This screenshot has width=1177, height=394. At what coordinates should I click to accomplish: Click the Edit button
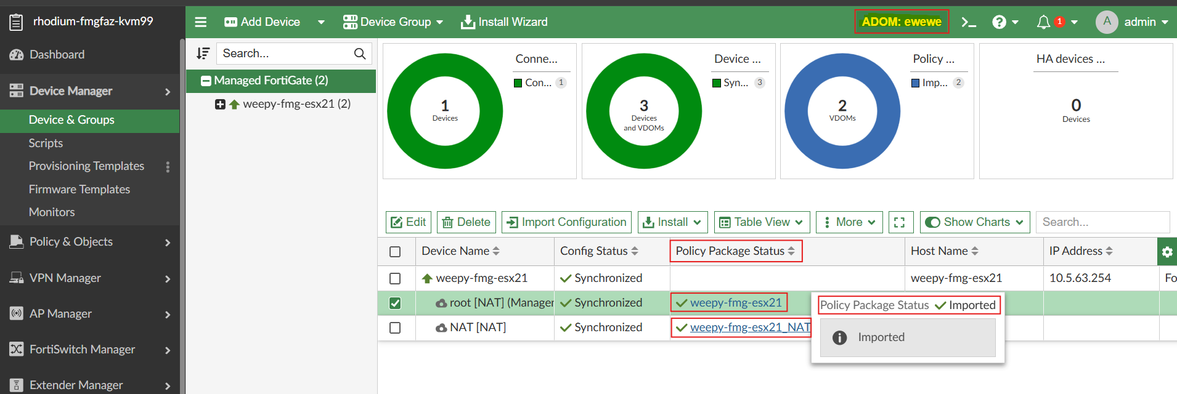tap(409, 222)
